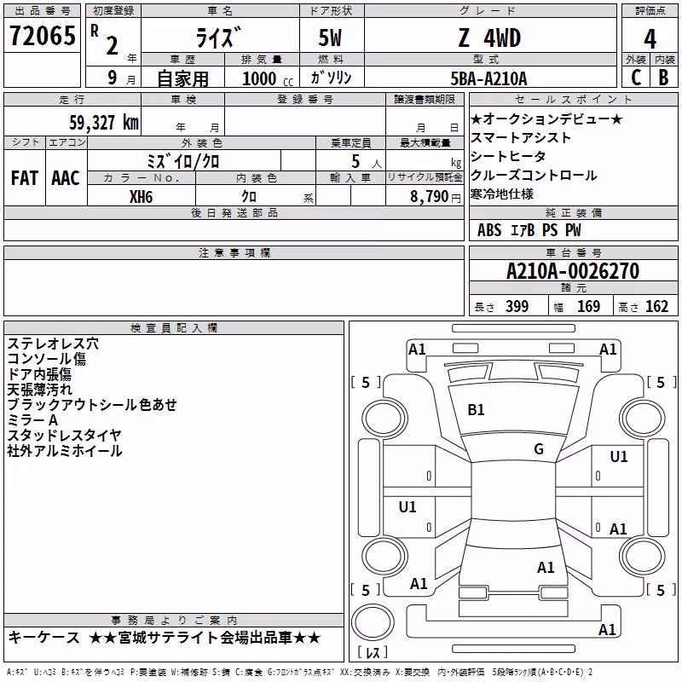Screen dimensions: 682x682
Task: Select the fuel type ガソリン
Action: click(331, 78)
